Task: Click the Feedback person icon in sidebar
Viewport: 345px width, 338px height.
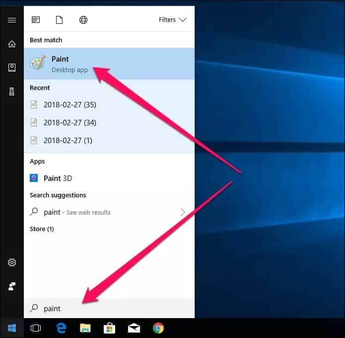Action: 12,286
